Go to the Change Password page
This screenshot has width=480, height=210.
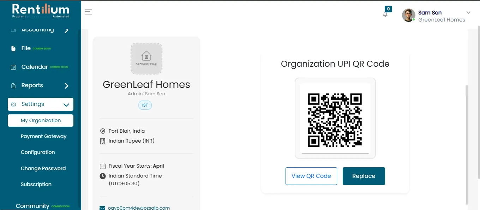click(43, 168)
